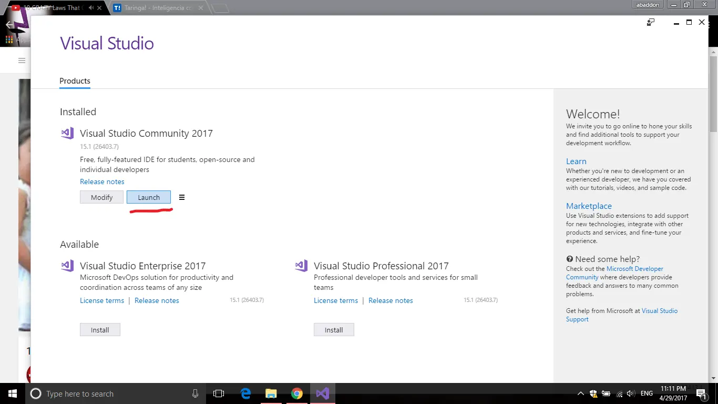
Task: Select the Products tab
Action: click(x=75, y=81)
